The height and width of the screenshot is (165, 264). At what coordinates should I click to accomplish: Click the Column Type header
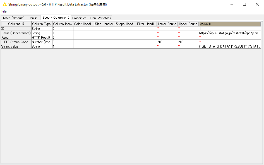[x=42, y=24]
